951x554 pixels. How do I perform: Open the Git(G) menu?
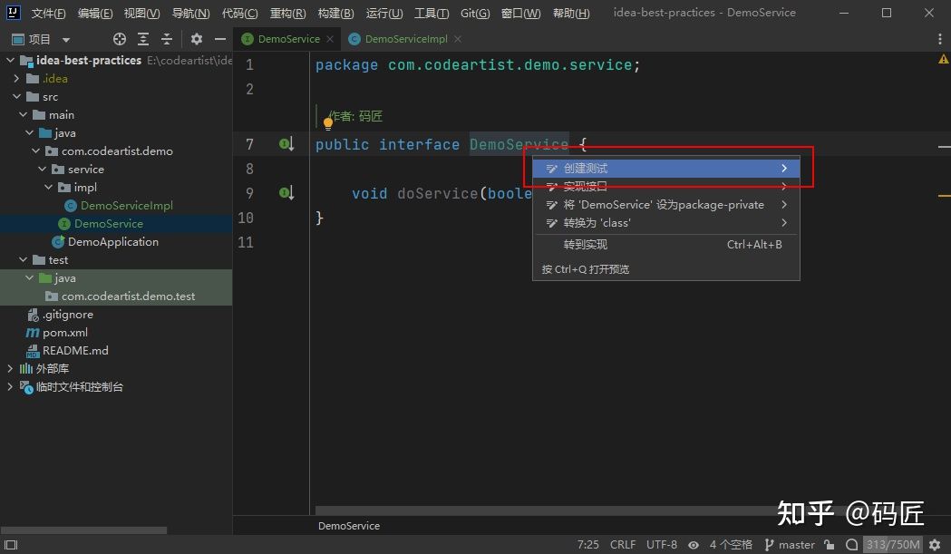tap(475, 13)
